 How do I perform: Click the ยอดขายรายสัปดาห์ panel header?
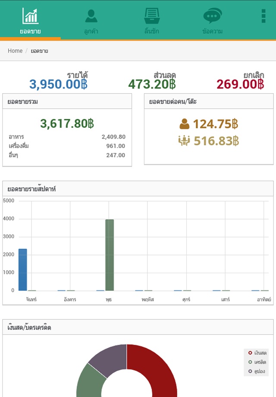[138, 189]
